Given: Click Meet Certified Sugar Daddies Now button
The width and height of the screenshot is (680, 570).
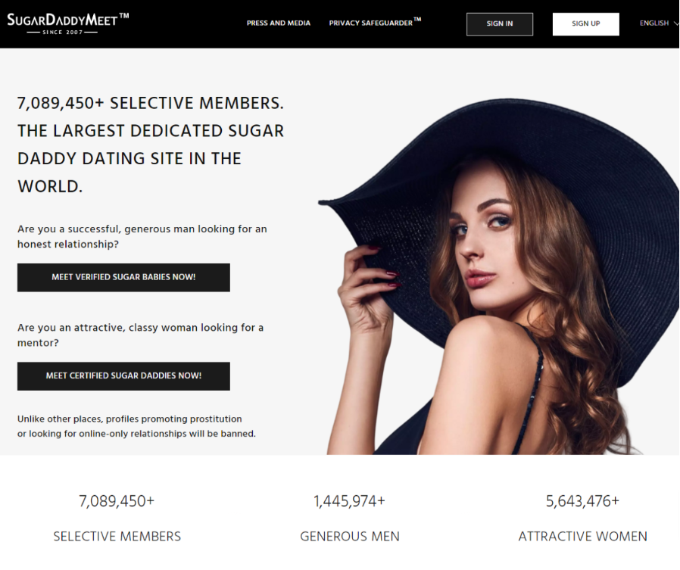Looking at the screenshot, I should point(123,376).
